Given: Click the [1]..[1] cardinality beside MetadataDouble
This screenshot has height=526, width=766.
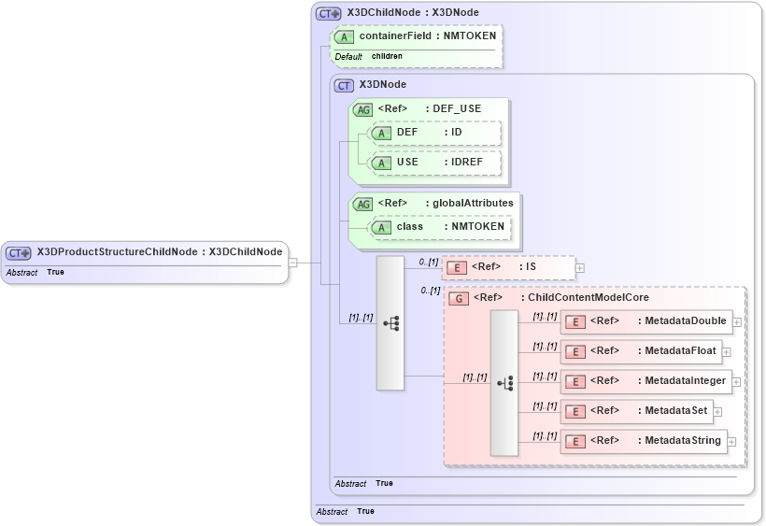Looking at the screenshot, I should pyautogui.click(x=545, y=317).
